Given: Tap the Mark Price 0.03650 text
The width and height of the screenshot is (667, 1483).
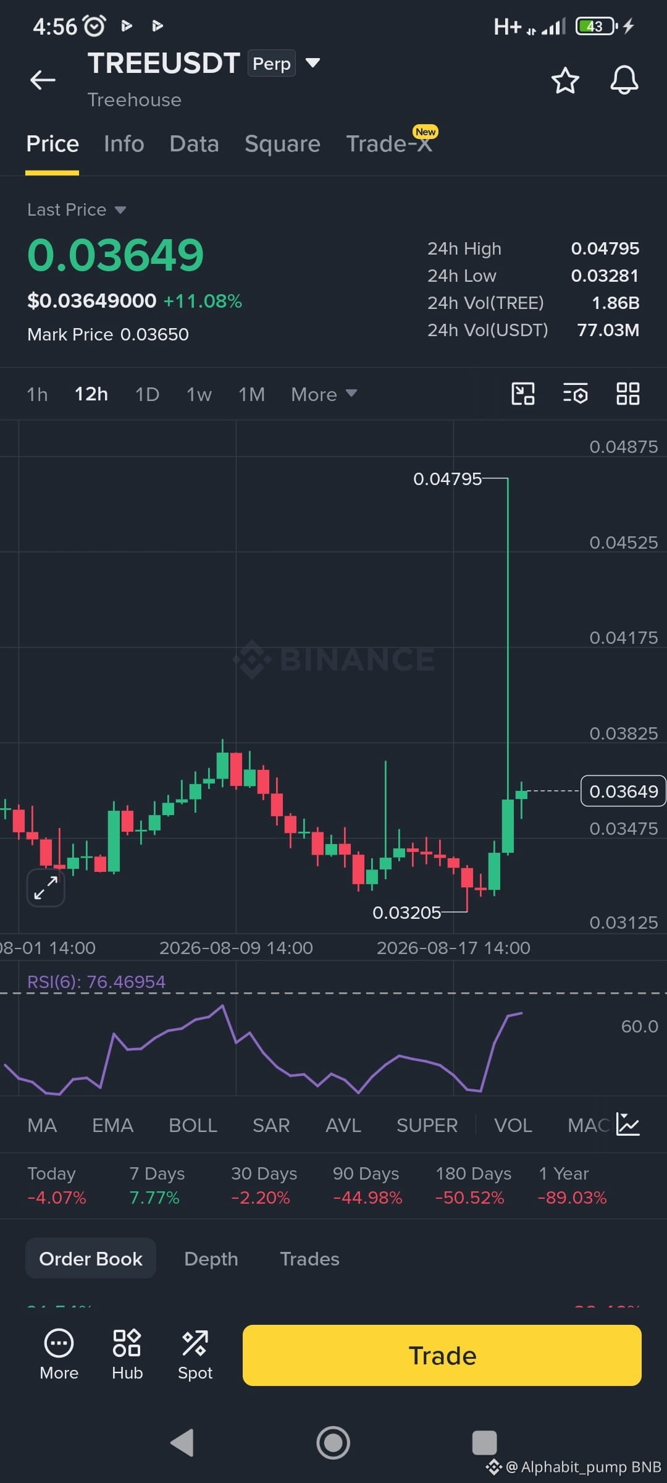Looking at the screenshot, I should [108, 334].
